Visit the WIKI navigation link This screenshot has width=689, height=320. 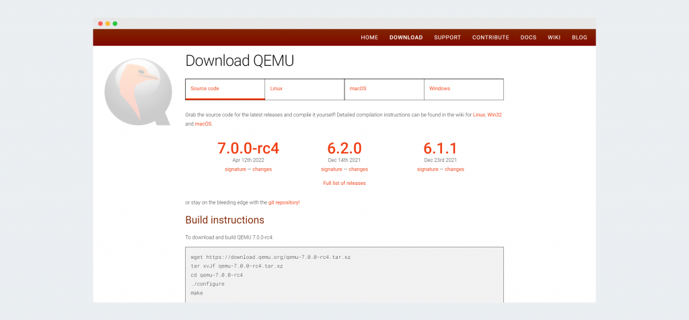[x=554, y=38]
